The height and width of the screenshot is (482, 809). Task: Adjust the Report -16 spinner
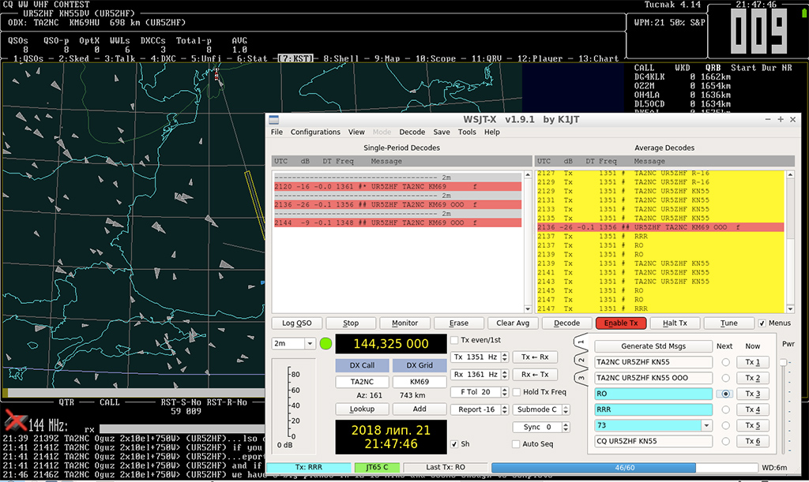505,409
